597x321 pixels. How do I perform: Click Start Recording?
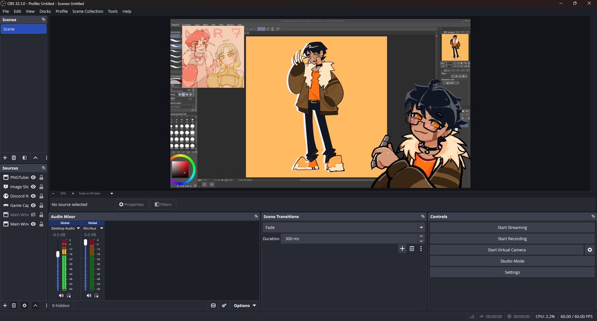[x=512, y=239]
